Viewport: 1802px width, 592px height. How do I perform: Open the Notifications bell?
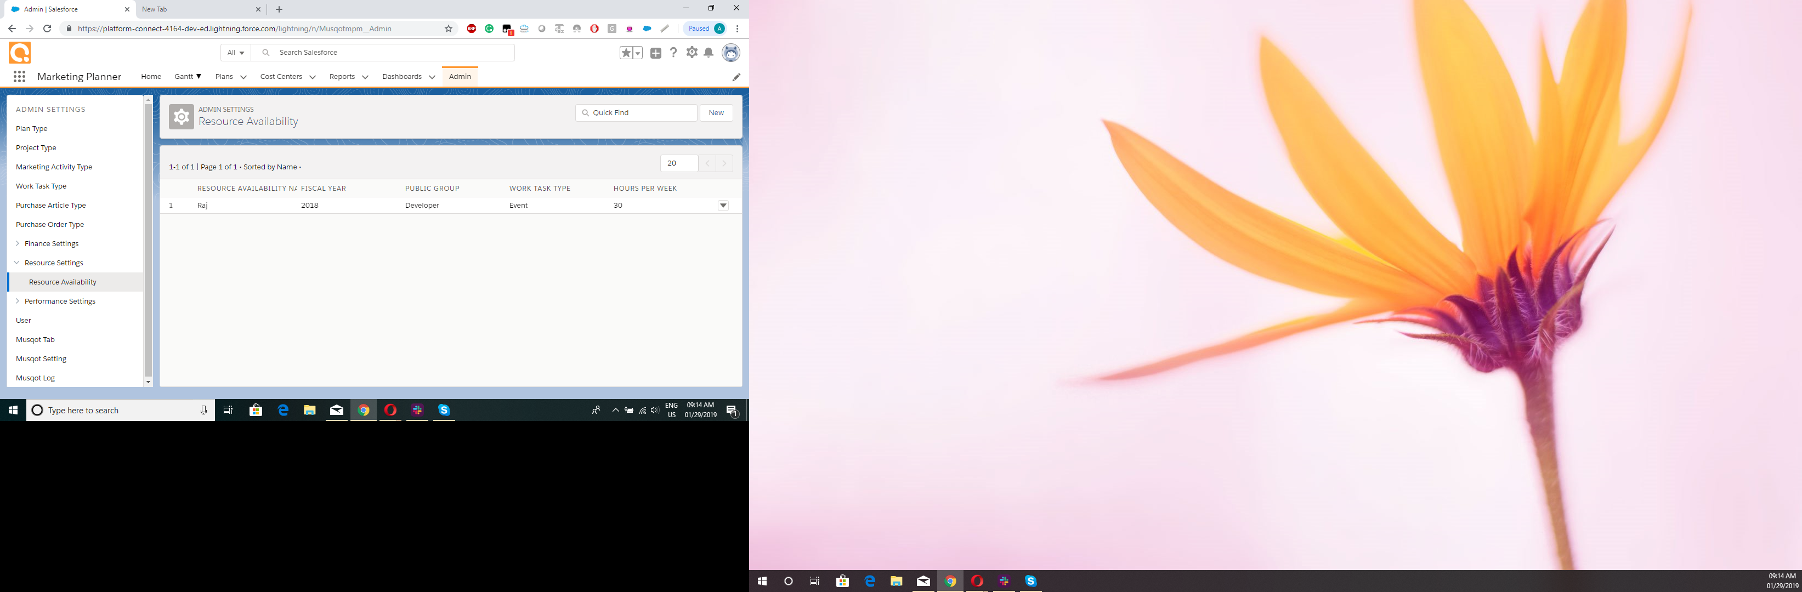point(709,53)
